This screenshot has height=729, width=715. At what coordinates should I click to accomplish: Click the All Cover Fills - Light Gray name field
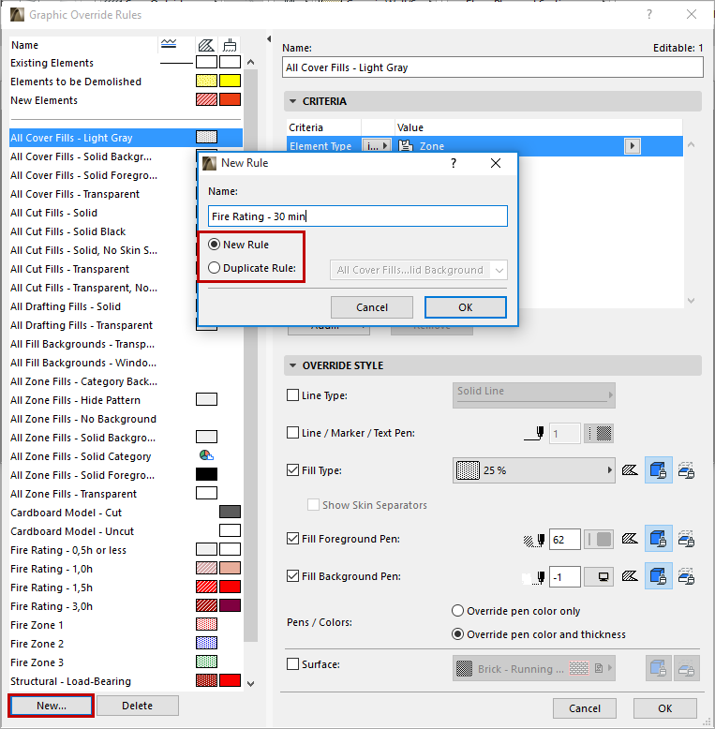point(493,67)
